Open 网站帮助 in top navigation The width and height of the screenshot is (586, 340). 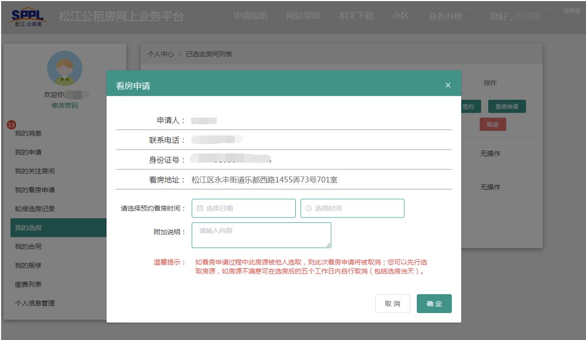click(303, 16)
